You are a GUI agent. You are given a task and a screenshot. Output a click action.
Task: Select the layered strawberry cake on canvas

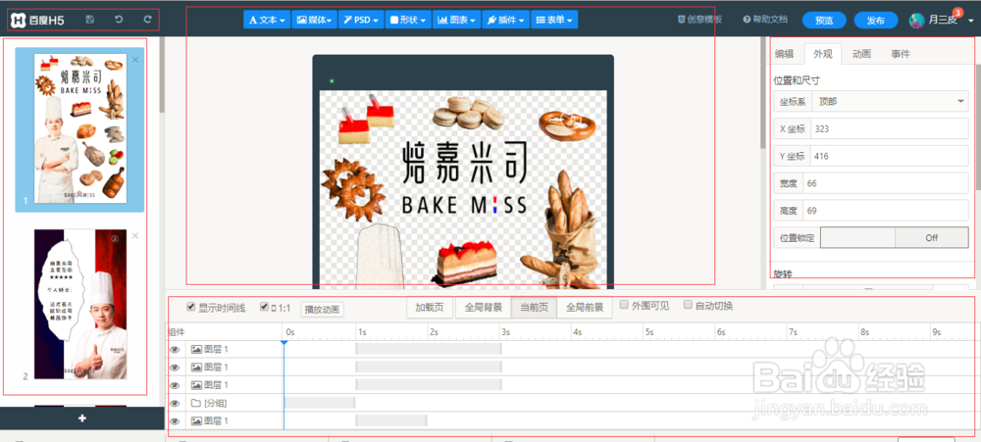point(465,262)
